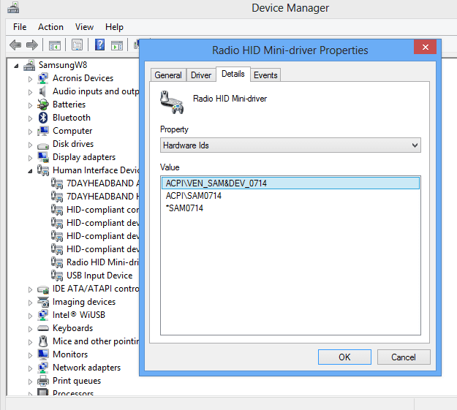The width and height of the screenshot is (457, 410).
Task: Click the Mice and other pointing devices icon
Action: pos(44,341)
